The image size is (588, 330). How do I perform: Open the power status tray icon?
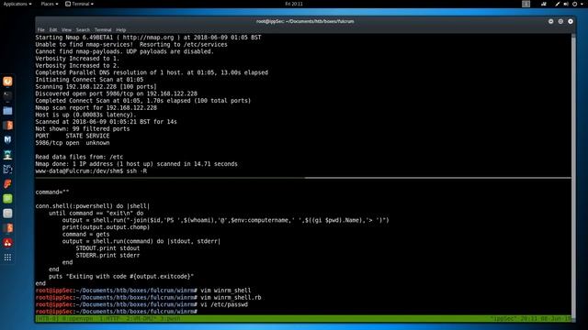[574, 4]
